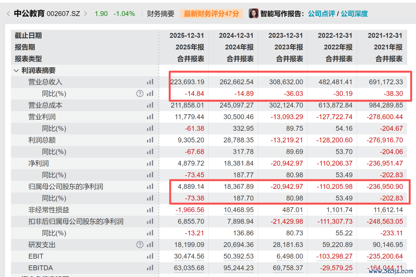Image resolution: width=416 pixels, height=277 pixels.
Task: Open bar chart icon for 营业总成本 row
Action: (150, 105)
